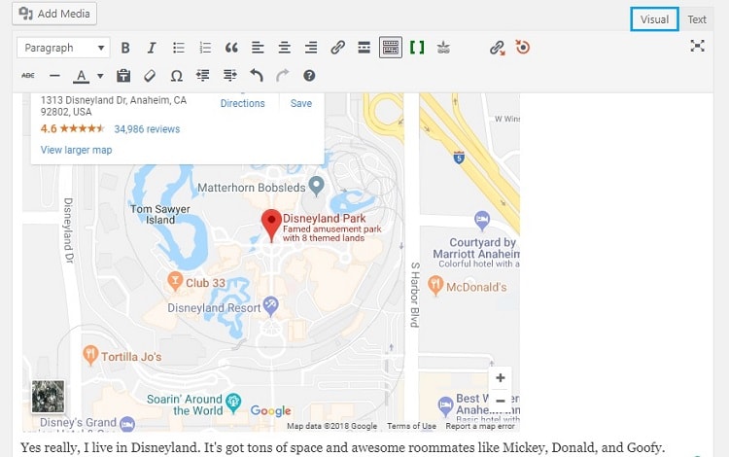729x457 pixels.
Task: Toggle the toolbar kitchen sink button
Action: pyautogui.click(x=391, y=48)
